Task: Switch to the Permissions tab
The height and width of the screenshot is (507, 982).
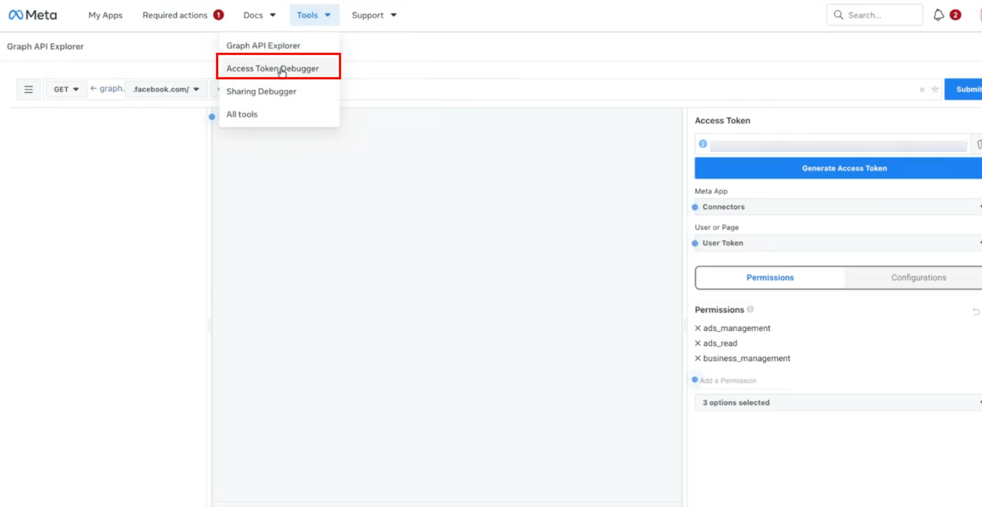Action: [x=770, y=277]
